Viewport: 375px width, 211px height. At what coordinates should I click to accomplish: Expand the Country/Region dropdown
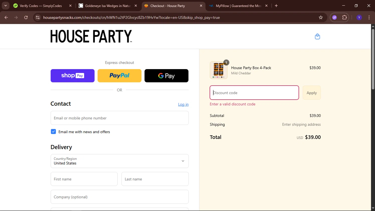tap(119, 161)
